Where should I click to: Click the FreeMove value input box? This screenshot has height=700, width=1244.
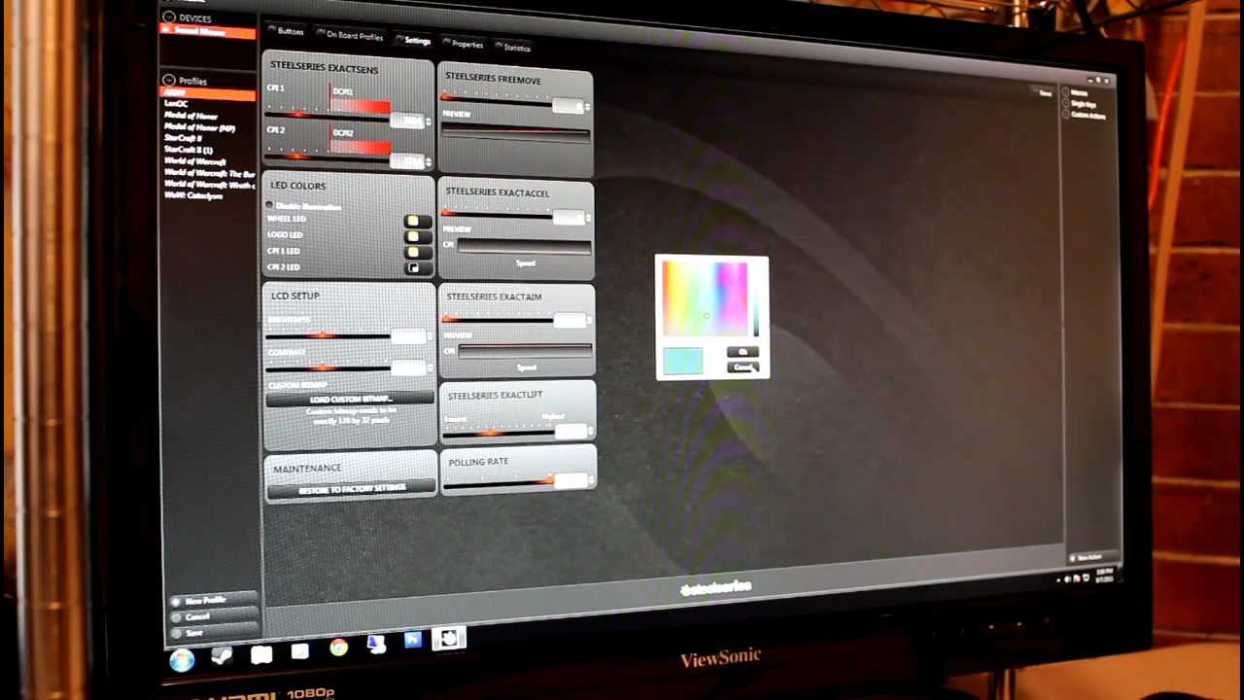(x=568, y=106)
